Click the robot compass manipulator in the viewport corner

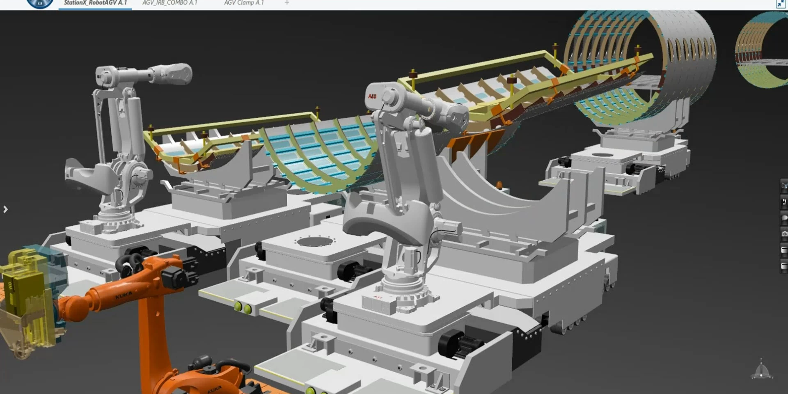761,369
